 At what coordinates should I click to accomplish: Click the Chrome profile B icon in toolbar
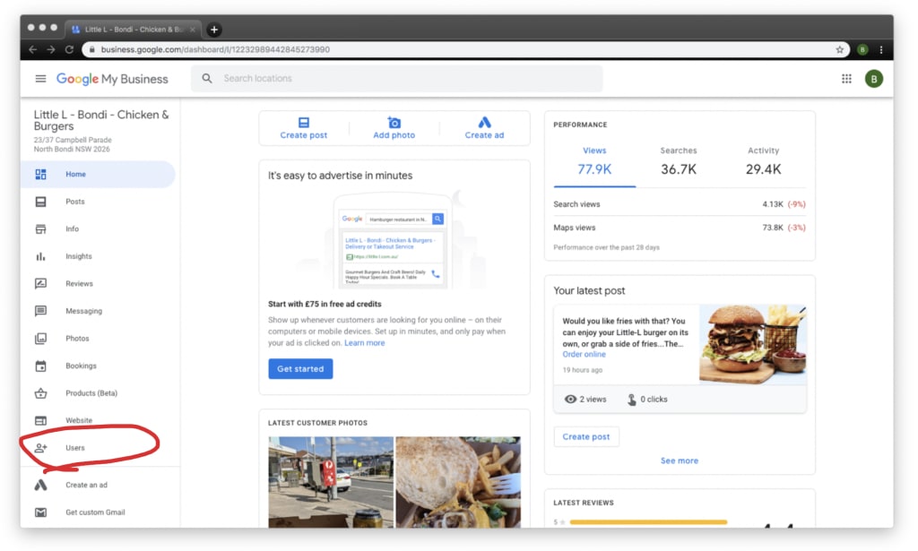coord(862,49)
